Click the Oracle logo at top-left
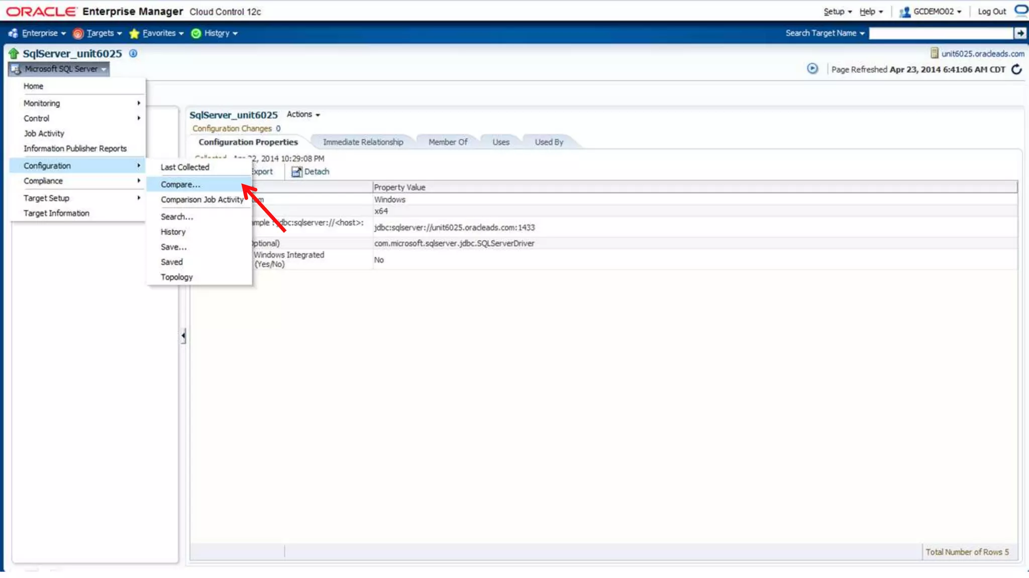This screenshot has width=1029, height=578. (x=41, y=12)
